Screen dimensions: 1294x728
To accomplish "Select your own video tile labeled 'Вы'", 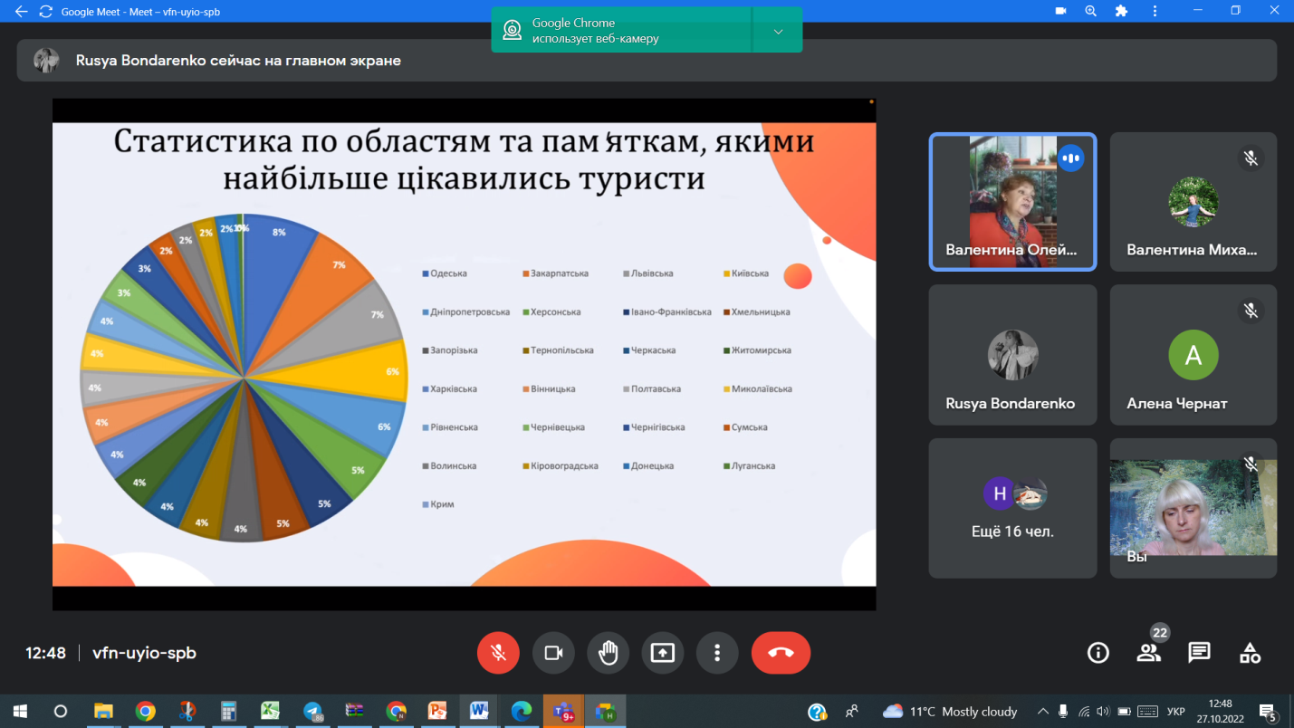I will (1193, 508).
